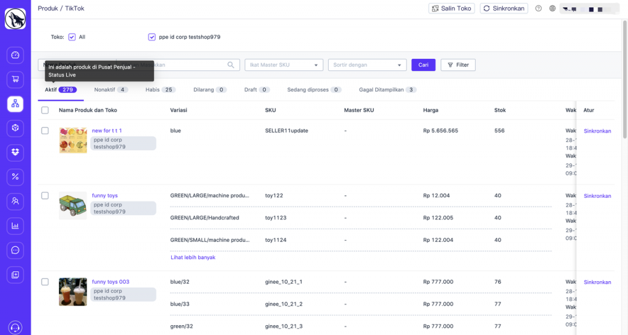
Task: Click the SKU cell 'toy1123'
Action: pos(275,218)
